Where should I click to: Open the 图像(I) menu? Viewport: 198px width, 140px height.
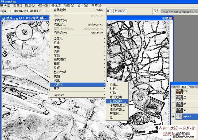click(18, 6)
